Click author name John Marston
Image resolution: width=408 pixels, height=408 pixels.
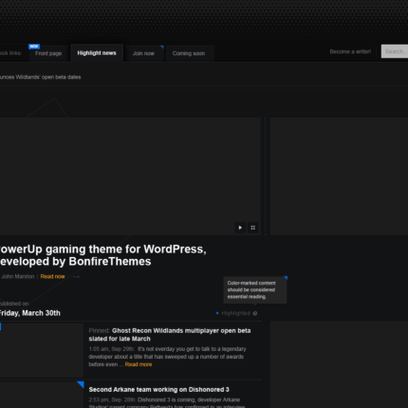17,276
